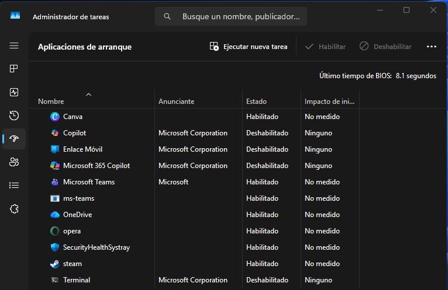Select Startup apps sidebar icon
448x290 pixels.
point(14,139)
